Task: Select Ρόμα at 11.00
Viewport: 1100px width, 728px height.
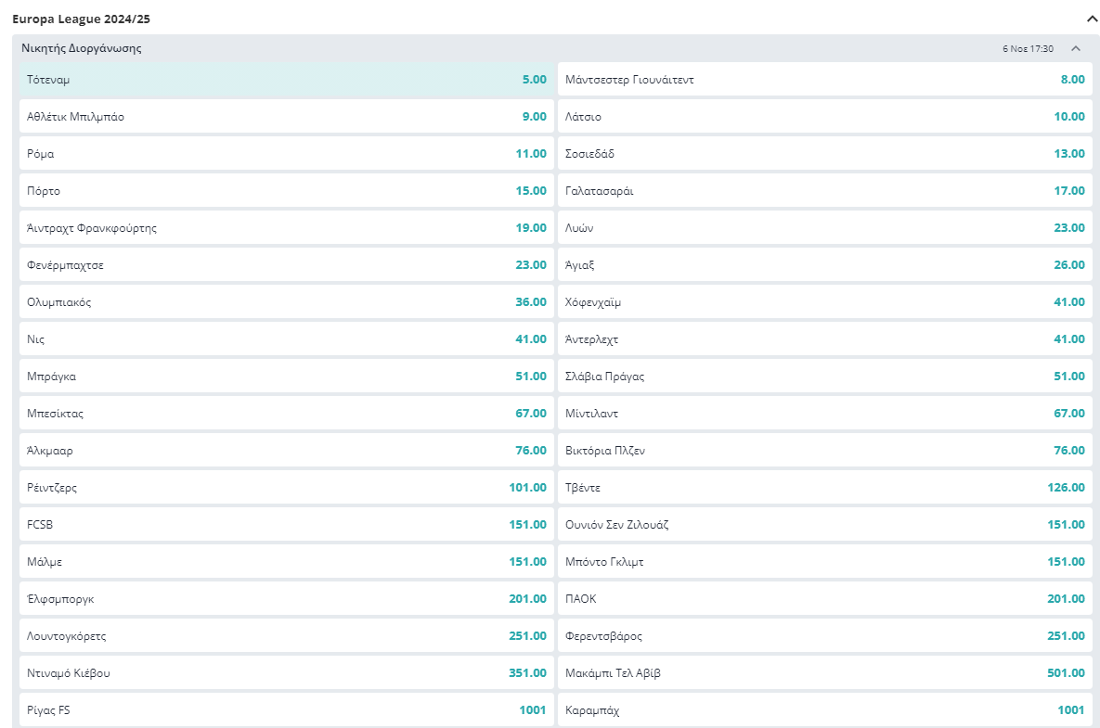Action: click(286, 153)
